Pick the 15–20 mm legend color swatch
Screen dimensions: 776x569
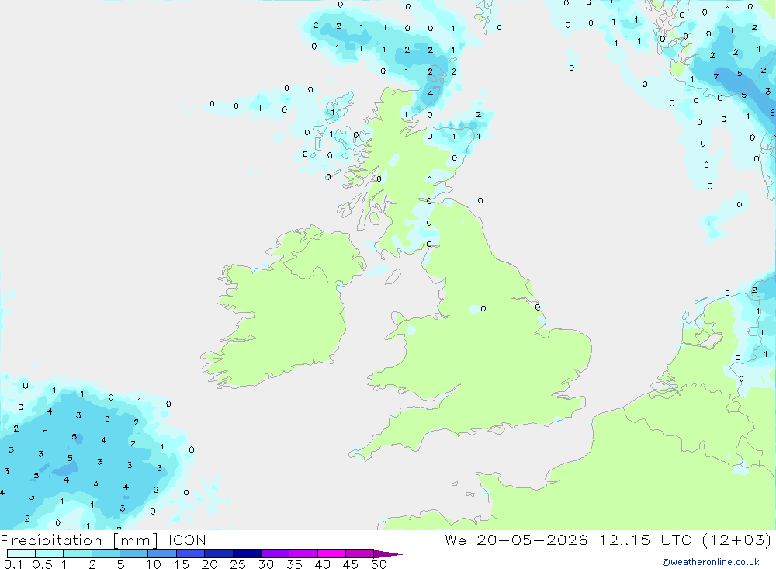pos(190,553)
